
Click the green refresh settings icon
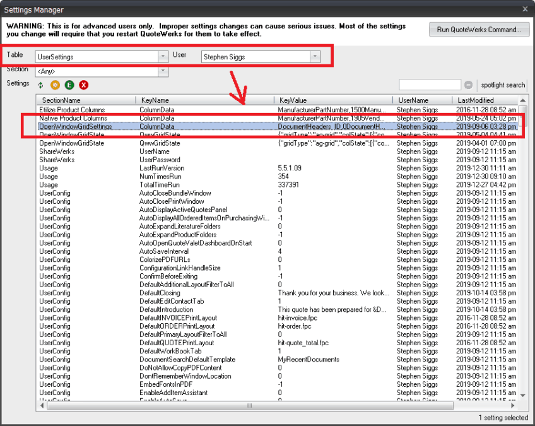click(40, 85)
